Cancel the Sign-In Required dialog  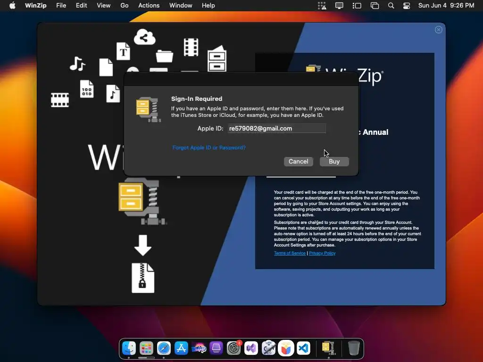pyautogui.click(x=298, y=162)
